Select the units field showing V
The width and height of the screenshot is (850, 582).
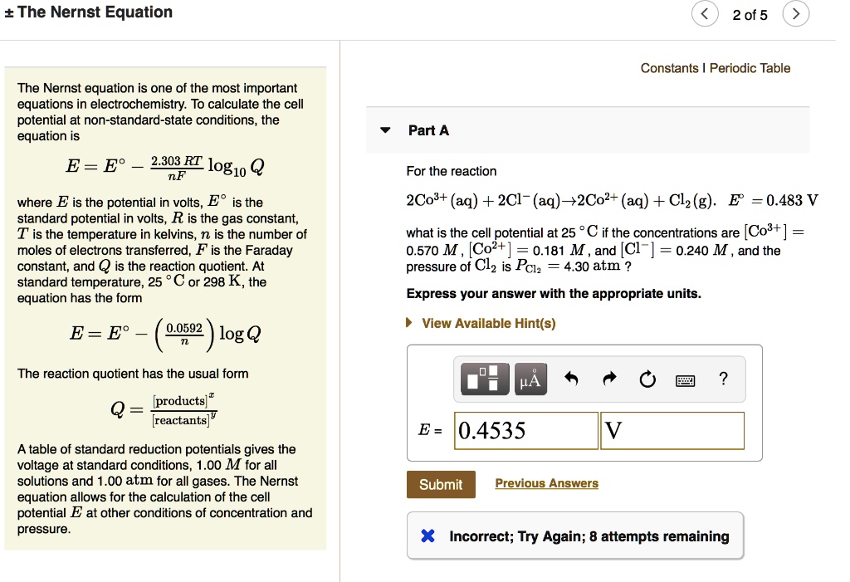click(x=672, y=430)
